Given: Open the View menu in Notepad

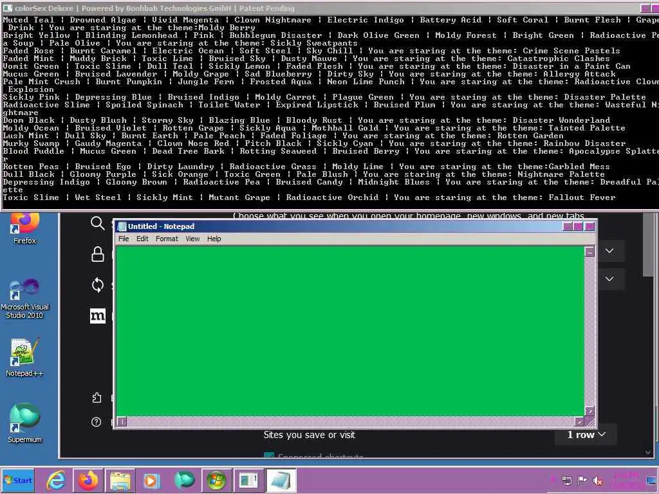Looking at the screenshot, I should click(192, 239).
